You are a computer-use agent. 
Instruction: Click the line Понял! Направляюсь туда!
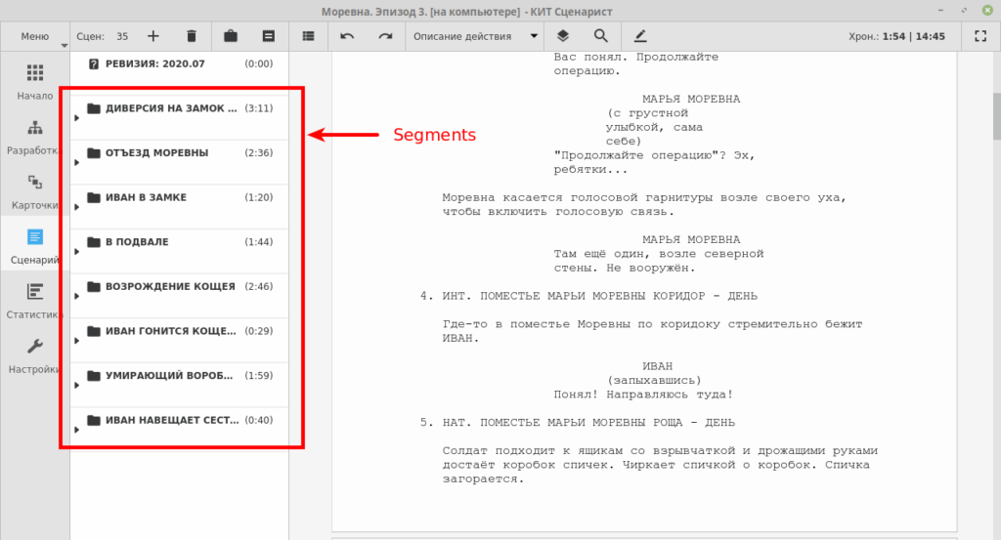643,394
